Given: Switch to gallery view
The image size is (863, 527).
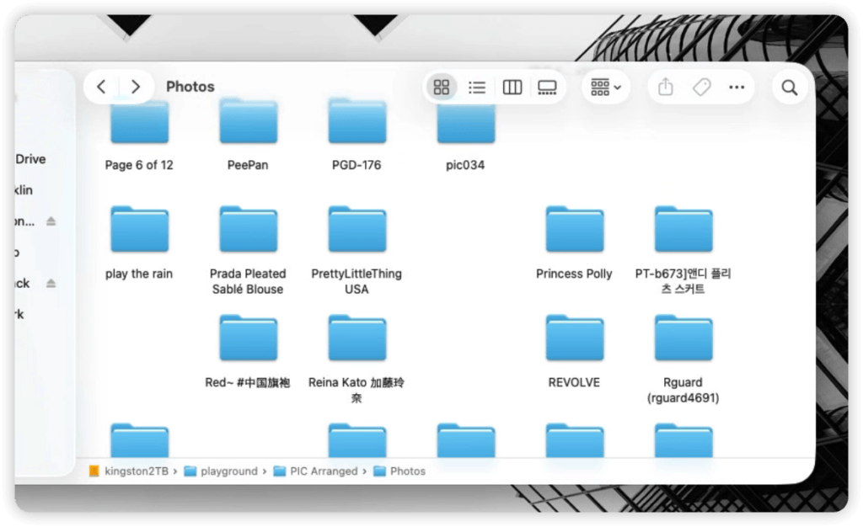Looking at the screenshot, I should [x=547, y=87].
